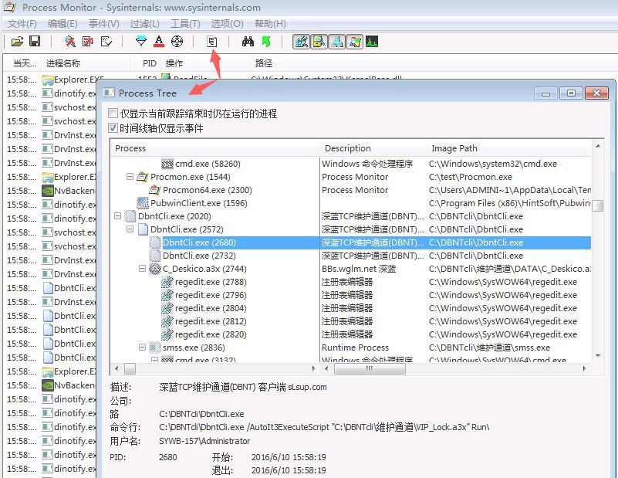Screen dimensions: 618x478
Task: Click the Jump To green arrow icon
Action: 265,41
